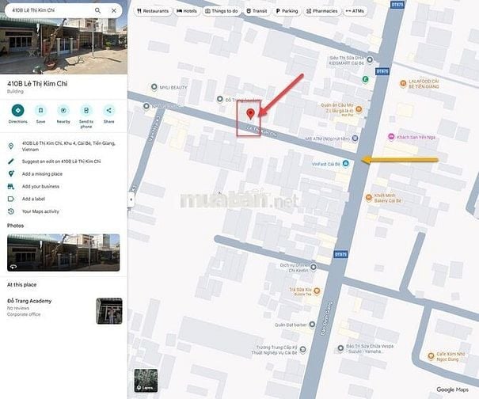Collapse the side panel with the arrow
Image resolution: width=479 pixels, height=399 pixels.
[x=131, y=199]
